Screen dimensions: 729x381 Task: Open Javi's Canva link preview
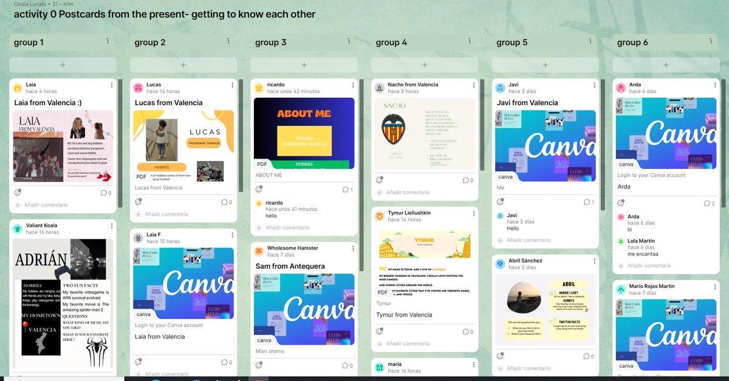pyautogui.click(x=545, y=146)
